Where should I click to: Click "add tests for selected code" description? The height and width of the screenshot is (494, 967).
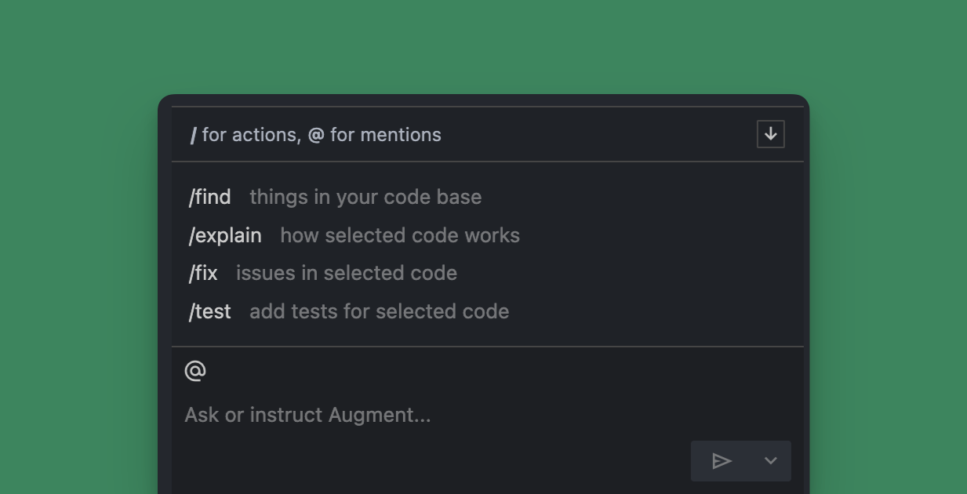click(380, 311)
